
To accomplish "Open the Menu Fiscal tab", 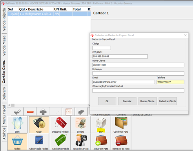I will tap(4, 115).
